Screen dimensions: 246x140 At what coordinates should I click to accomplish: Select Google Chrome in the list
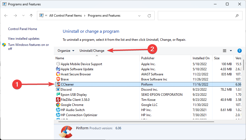(72, 105)
